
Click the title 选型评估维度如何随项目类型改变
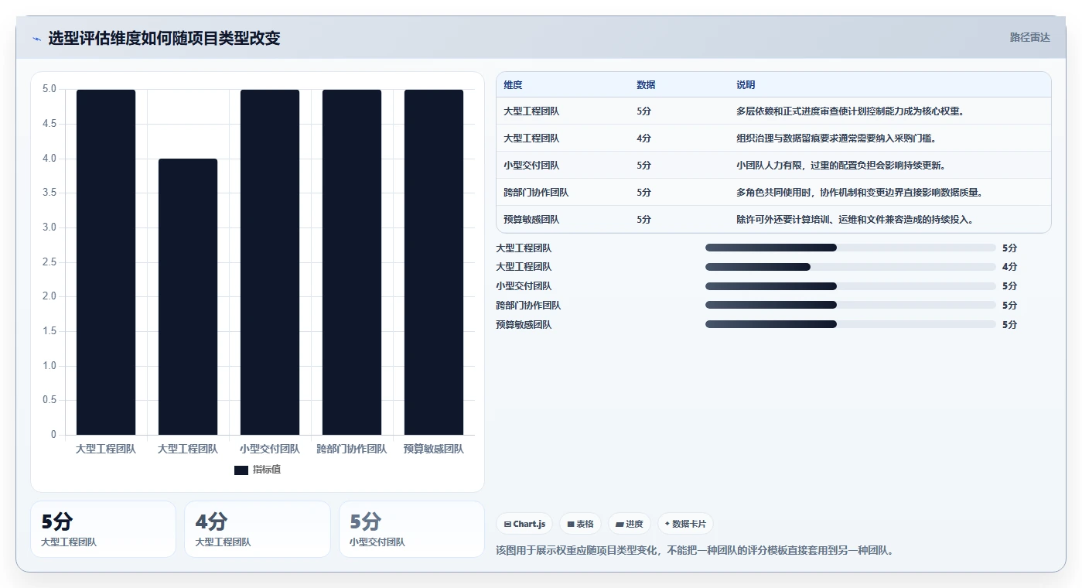click(x=164, y=38)
